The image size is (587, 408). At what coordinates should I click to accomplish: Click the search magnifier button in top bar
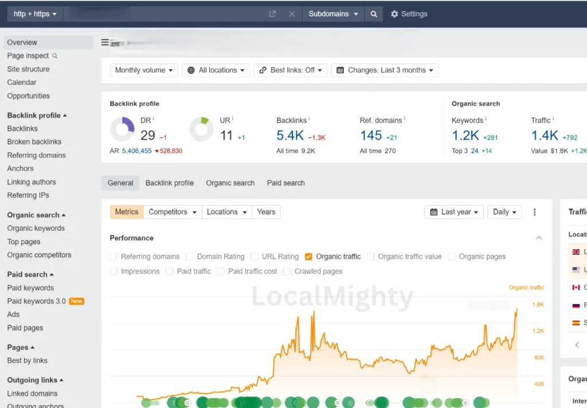(x=374, y=14)
